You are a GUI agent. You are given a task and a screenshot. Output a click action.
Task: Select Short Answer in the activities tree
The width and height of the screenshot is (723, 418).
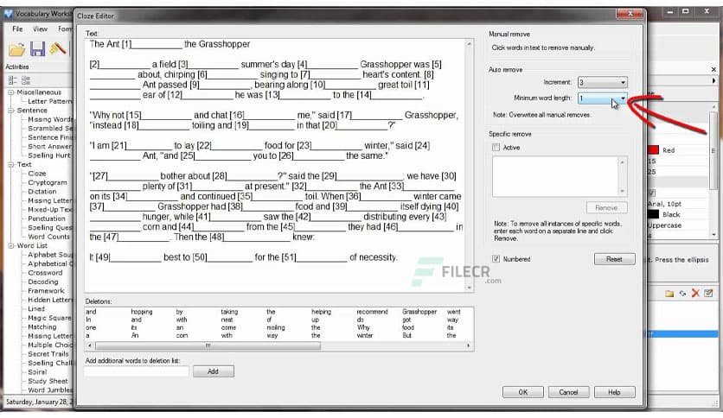pyautogui.click(x=50, y=147)
